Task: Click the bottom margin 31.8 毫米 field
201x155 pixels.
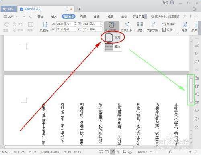Action: pos(91,24)
